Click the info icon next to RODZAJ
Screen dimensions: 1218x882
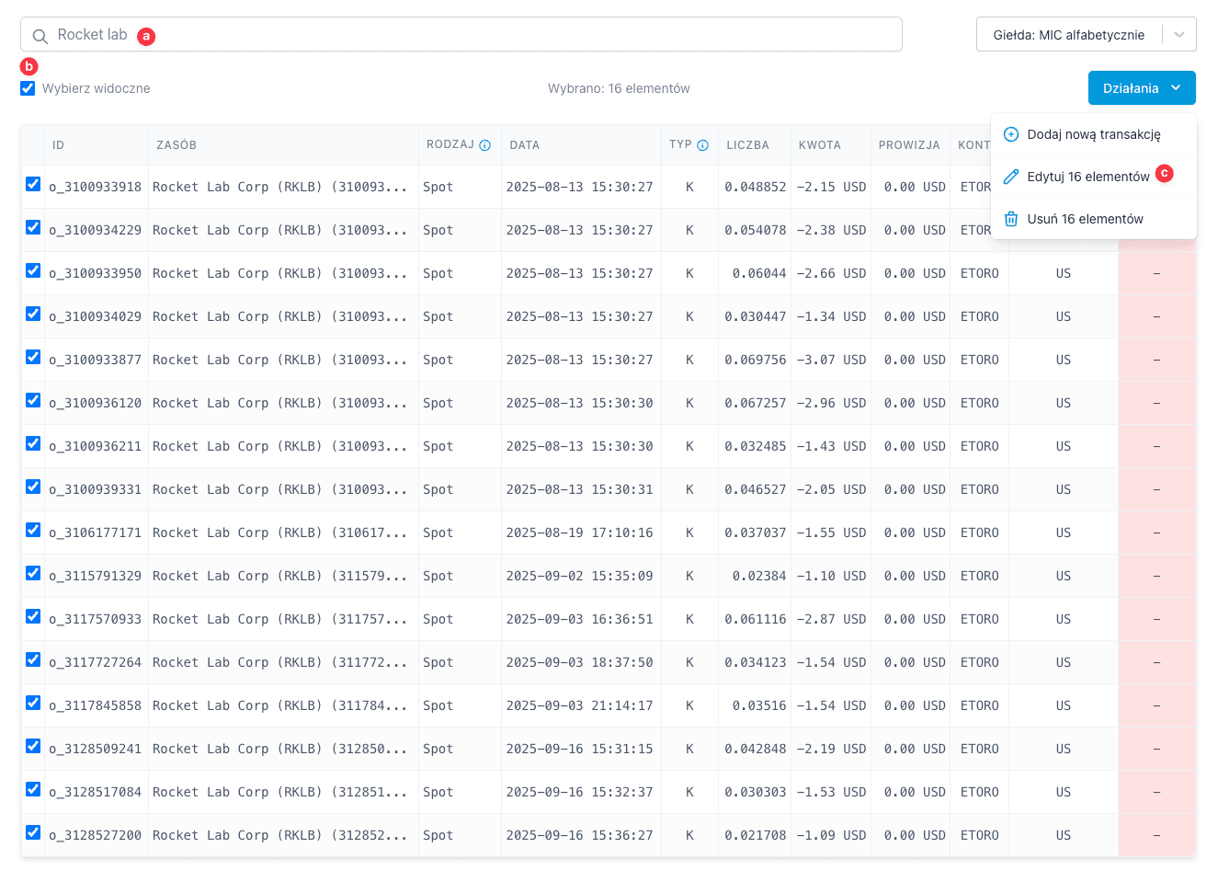click(484, 145)
